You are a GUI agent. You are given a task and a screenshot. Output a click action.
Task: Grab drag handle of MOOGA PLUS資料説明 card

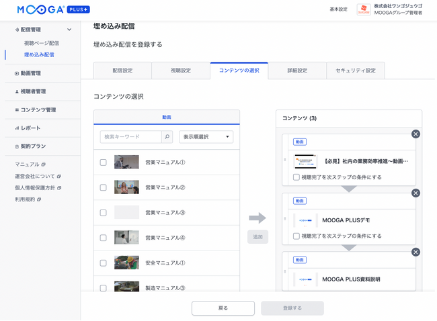[x=285, y=271]
